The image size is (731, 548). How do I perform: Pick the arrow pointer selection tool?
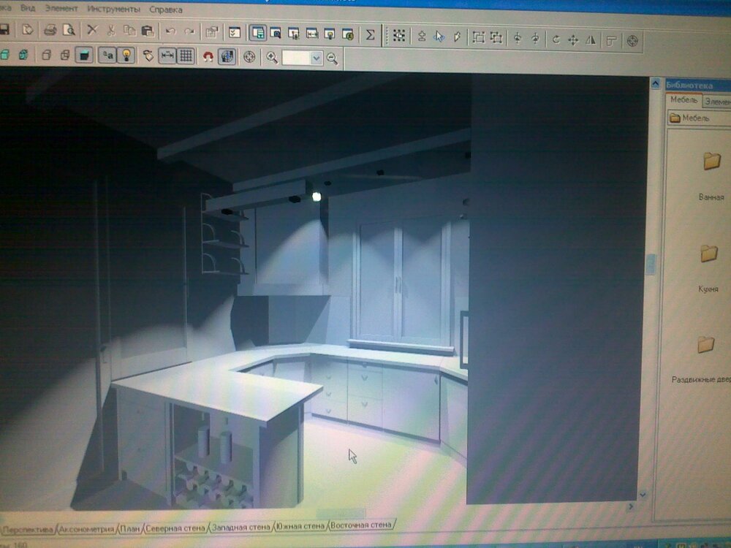coord(439,37)
